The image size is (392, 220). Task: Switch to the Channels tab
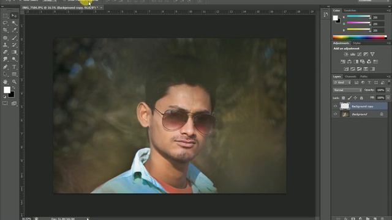[x=350, y=76]
